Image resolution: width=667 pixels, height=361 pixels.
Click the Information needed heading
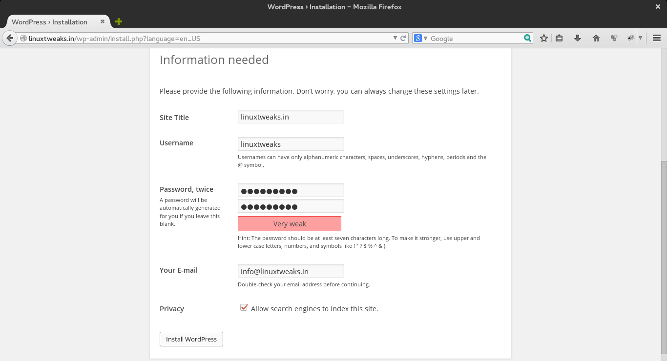[214, 60]
